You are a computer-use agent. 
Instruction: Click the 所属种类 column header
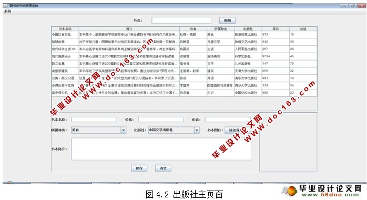click(220, 29)
